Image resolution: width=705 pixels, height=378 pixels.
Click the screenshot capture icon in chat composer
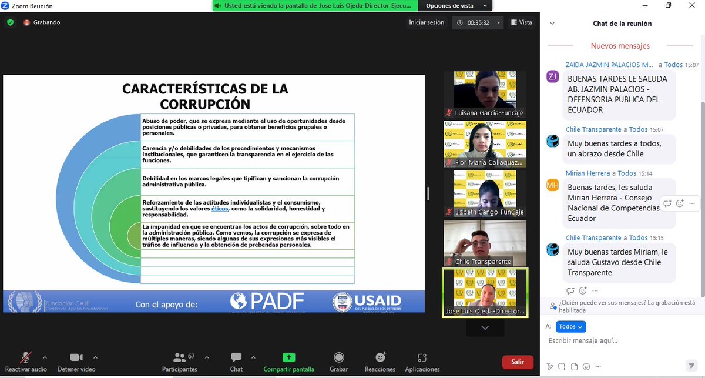pos(563,367)
